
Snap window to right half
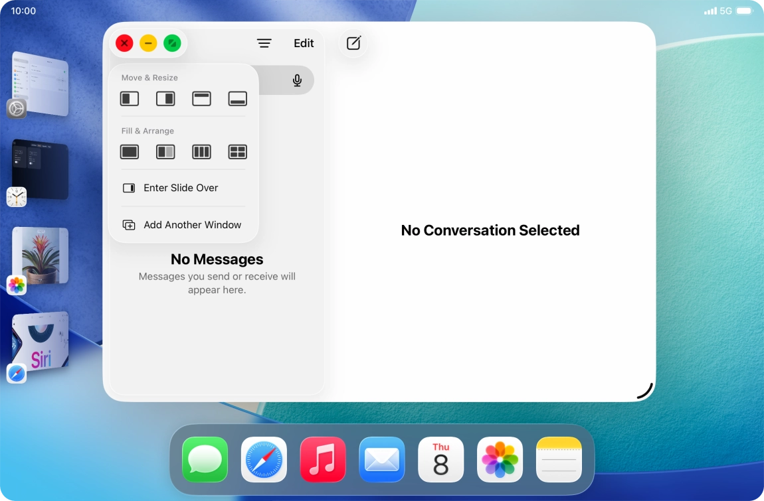click(x=165, y=98)
